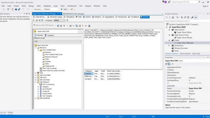Click the Sync icon in Solution Explorer toolbar
The image size is (210, 118).
182,17
